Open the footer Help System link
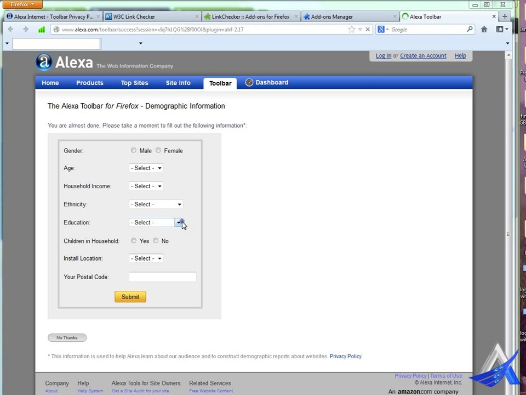 click(x=90, y=391)
